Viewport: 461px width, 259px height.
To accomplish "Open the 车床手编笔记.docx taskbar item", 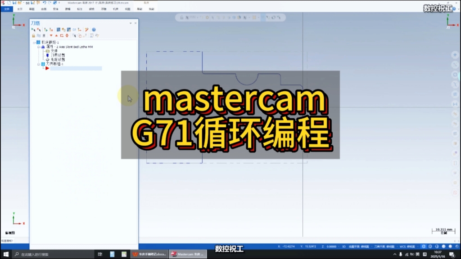I will (x=149, y=254).
